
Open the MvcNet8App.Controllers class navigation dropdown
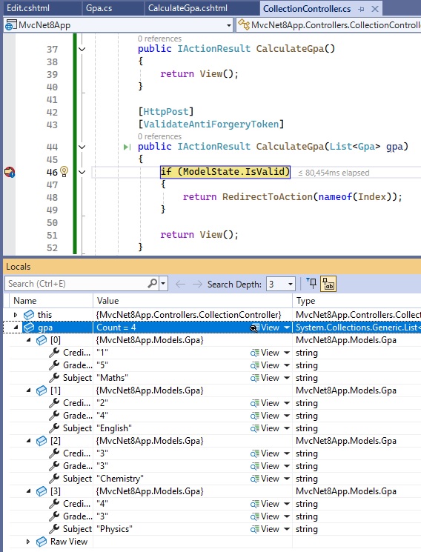(x=328, y=25)
